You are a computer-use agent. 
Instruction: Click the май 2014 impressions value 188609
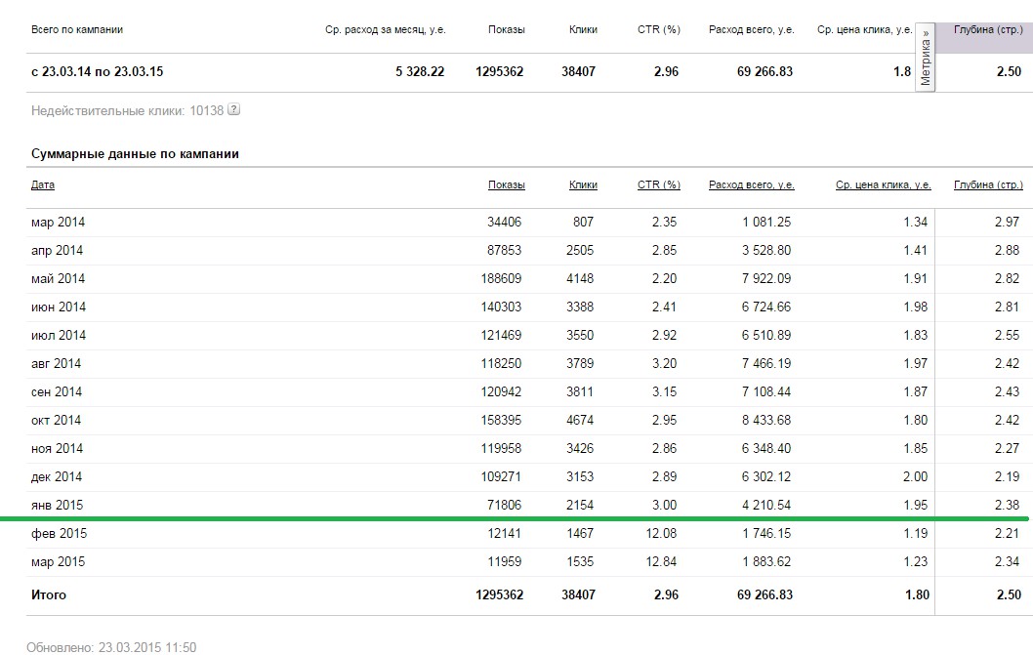(501, 279)
